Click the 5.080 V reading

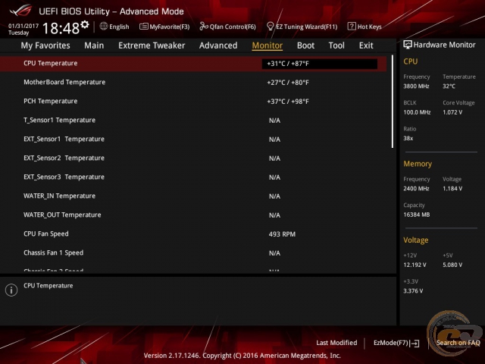452,265
